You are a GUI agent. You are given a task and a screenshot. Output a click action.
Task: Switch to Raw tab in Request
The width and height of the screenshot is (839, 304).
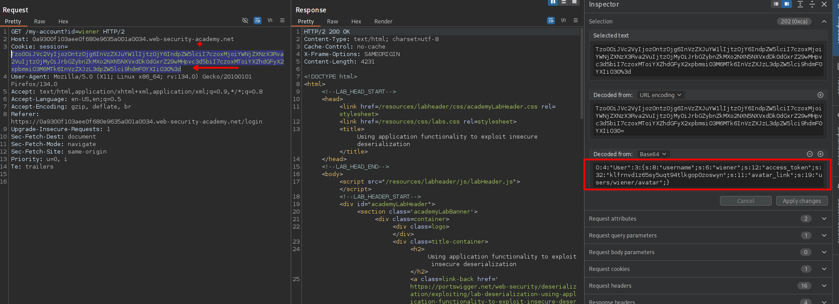[39, 21]
